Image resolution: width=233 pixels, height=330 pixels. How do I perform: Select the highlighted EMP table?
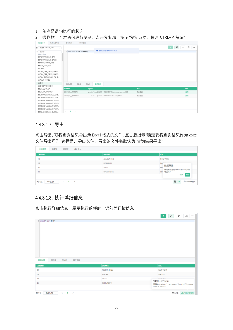49,83
